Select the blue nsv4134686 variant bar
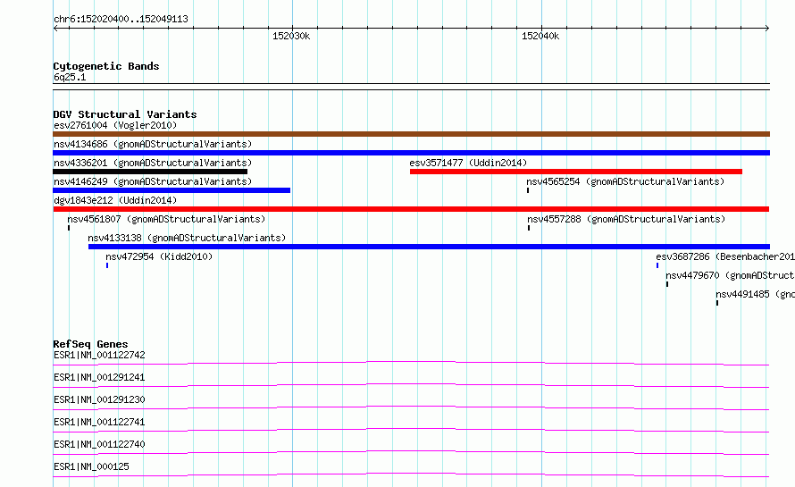 tap(411, 153)
